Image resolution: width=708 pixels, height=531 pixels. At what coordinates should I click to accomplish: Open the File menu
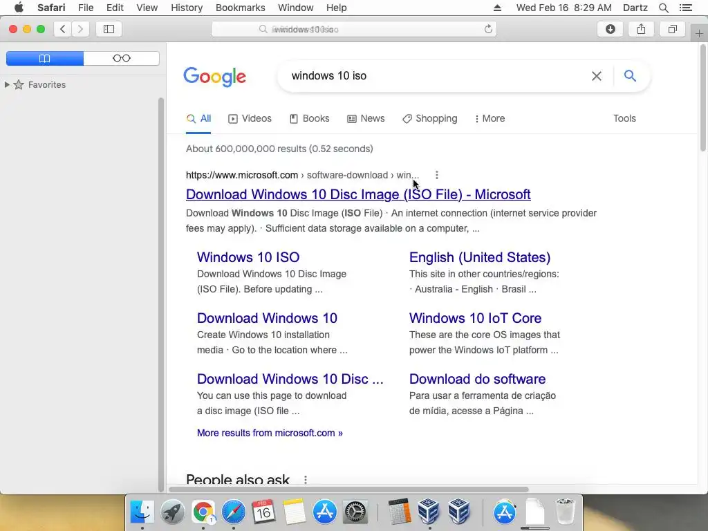86,8
